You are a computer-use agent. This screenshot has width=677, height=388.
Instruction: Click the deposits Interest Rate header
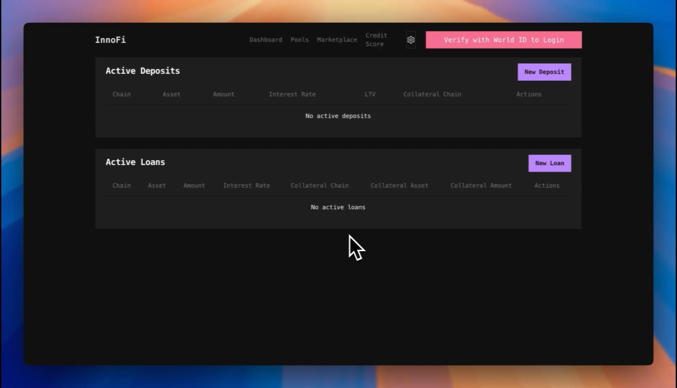[x=292, y=94]
